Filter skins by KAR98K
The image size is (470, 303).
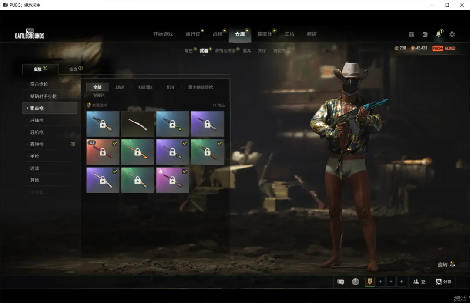click(x=145, y=87)
